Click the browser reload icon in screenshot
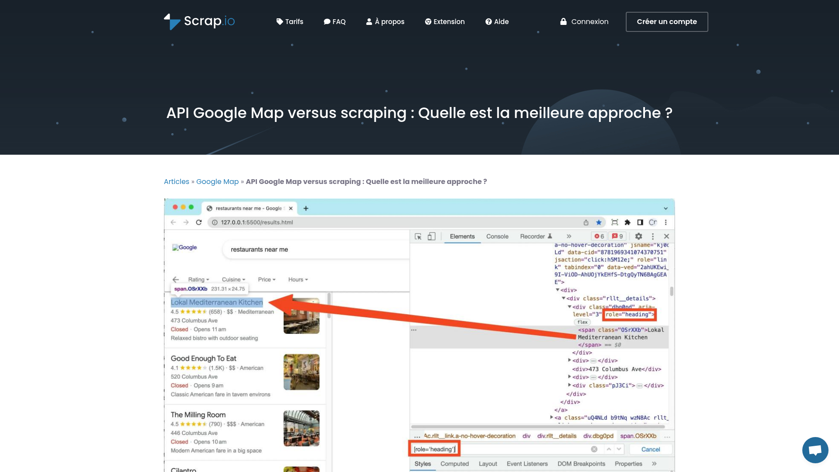Viewport: 839px width, 472px height. [x=199, y=222]
